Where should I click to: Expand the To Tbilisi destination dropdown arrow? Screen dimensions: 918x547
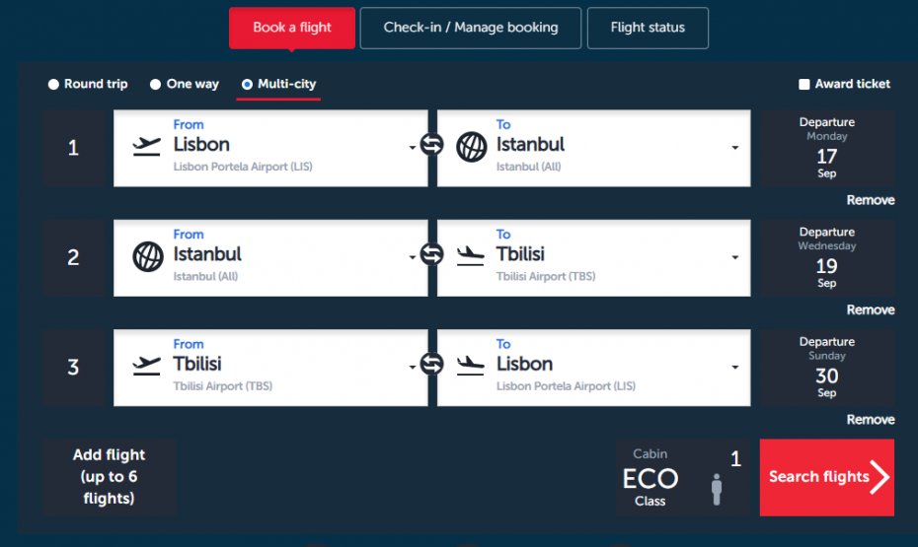(x=735, y=258)
